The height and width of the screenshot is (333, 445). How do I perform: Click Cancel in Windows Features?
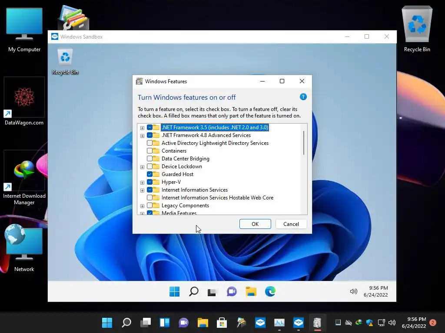[x=291, y=224]
